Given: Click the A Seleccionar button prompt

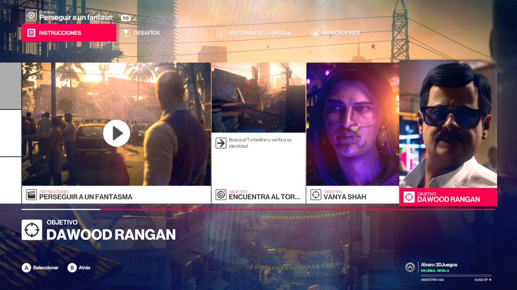Looking at the screenshot, I should pyautogui.click(x=40, y=267).
